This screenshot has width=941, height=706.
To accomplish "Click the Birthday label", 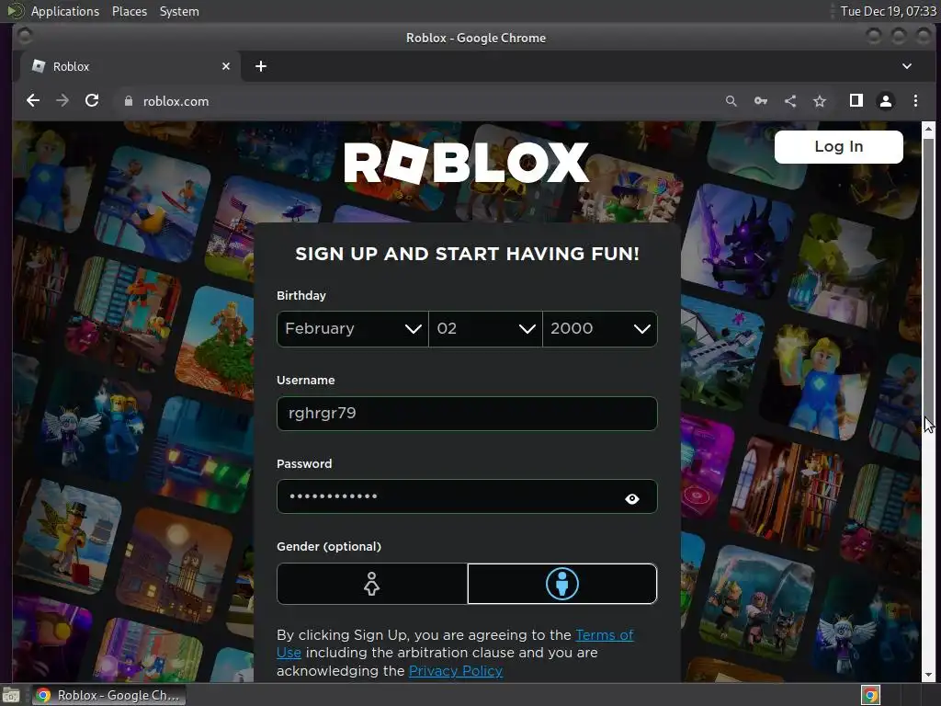I will [301, 295].
